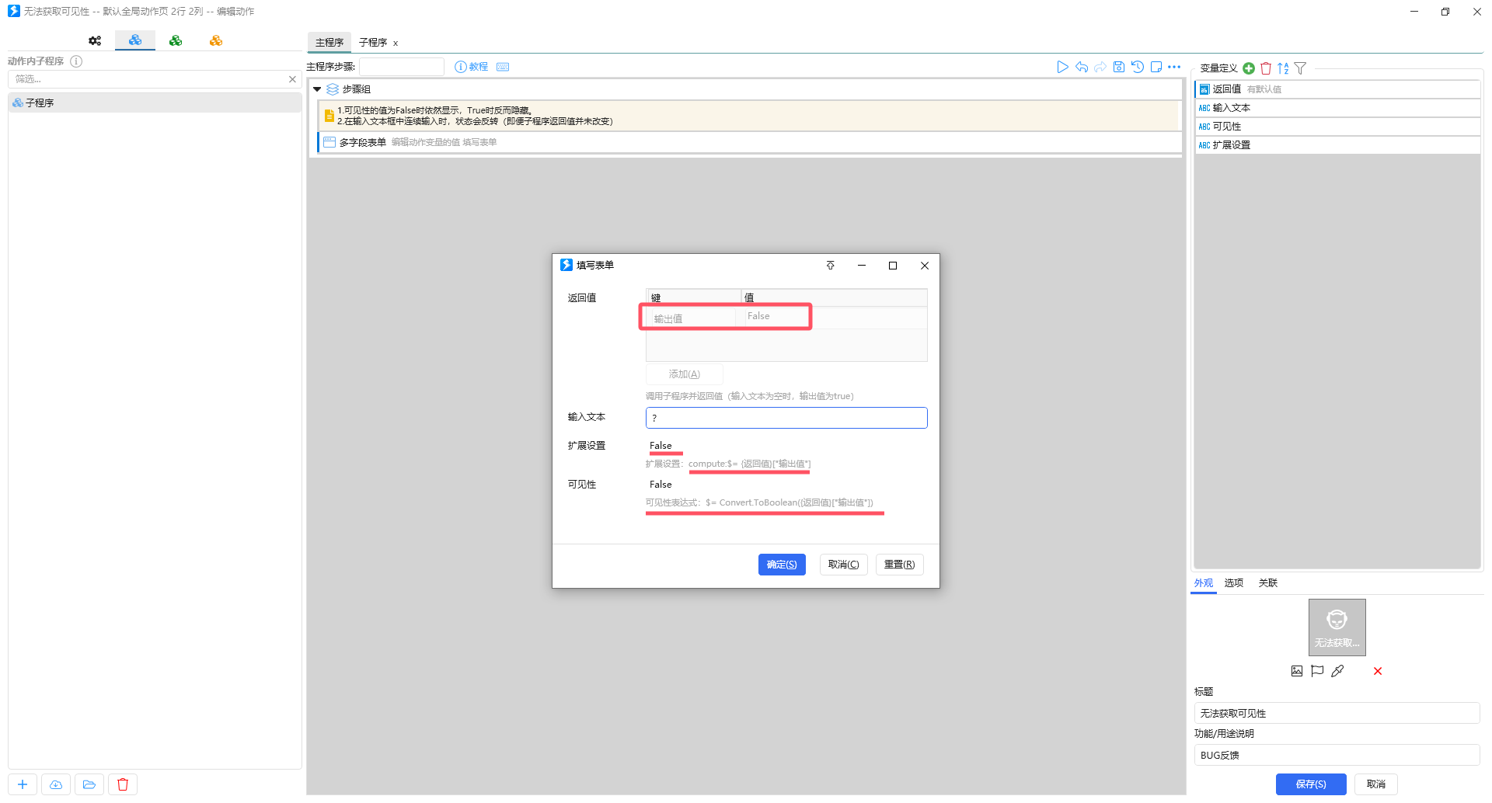Screen dimensions: 1492x803
Task: Pin the 填写表单 dialog on top
Action: point(830,266)
